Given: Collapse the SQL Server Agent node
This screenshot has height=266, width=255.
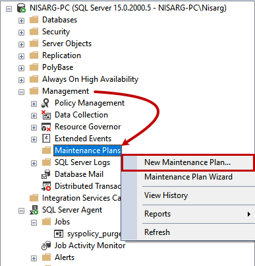Looking at the screenshot, I should coord(21,211).
